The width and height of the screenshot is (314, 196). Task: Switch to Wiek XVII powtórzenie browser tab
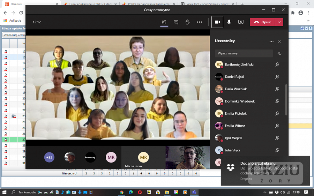[207, 4]
